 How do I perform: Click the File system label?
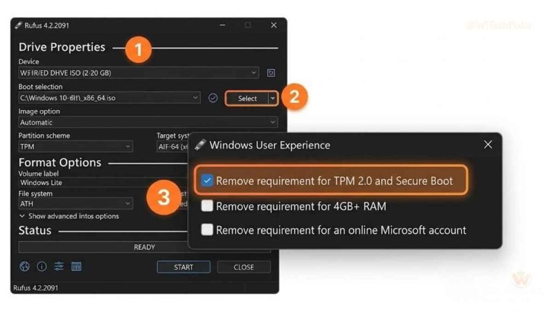coord(35,194)
